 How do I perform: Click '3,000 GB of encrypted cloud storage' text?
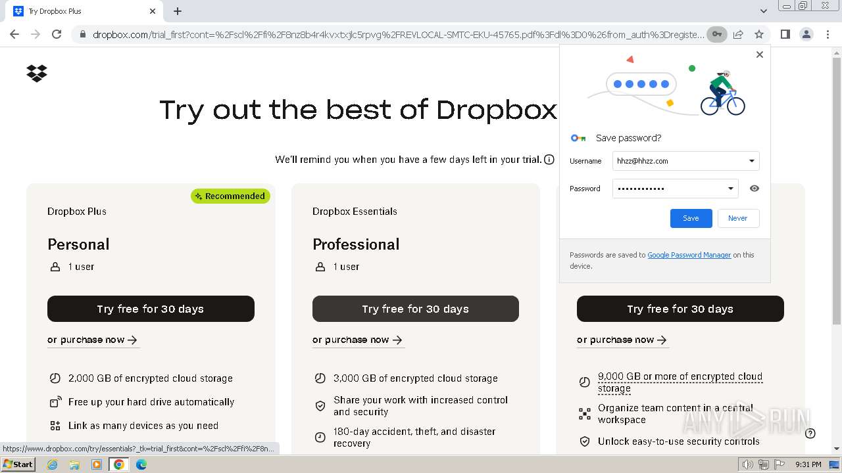point(416,378)
